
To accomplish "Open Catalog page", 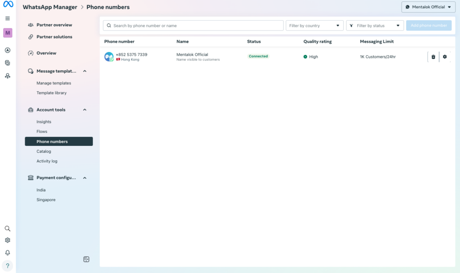I will (x=44, y=151).
